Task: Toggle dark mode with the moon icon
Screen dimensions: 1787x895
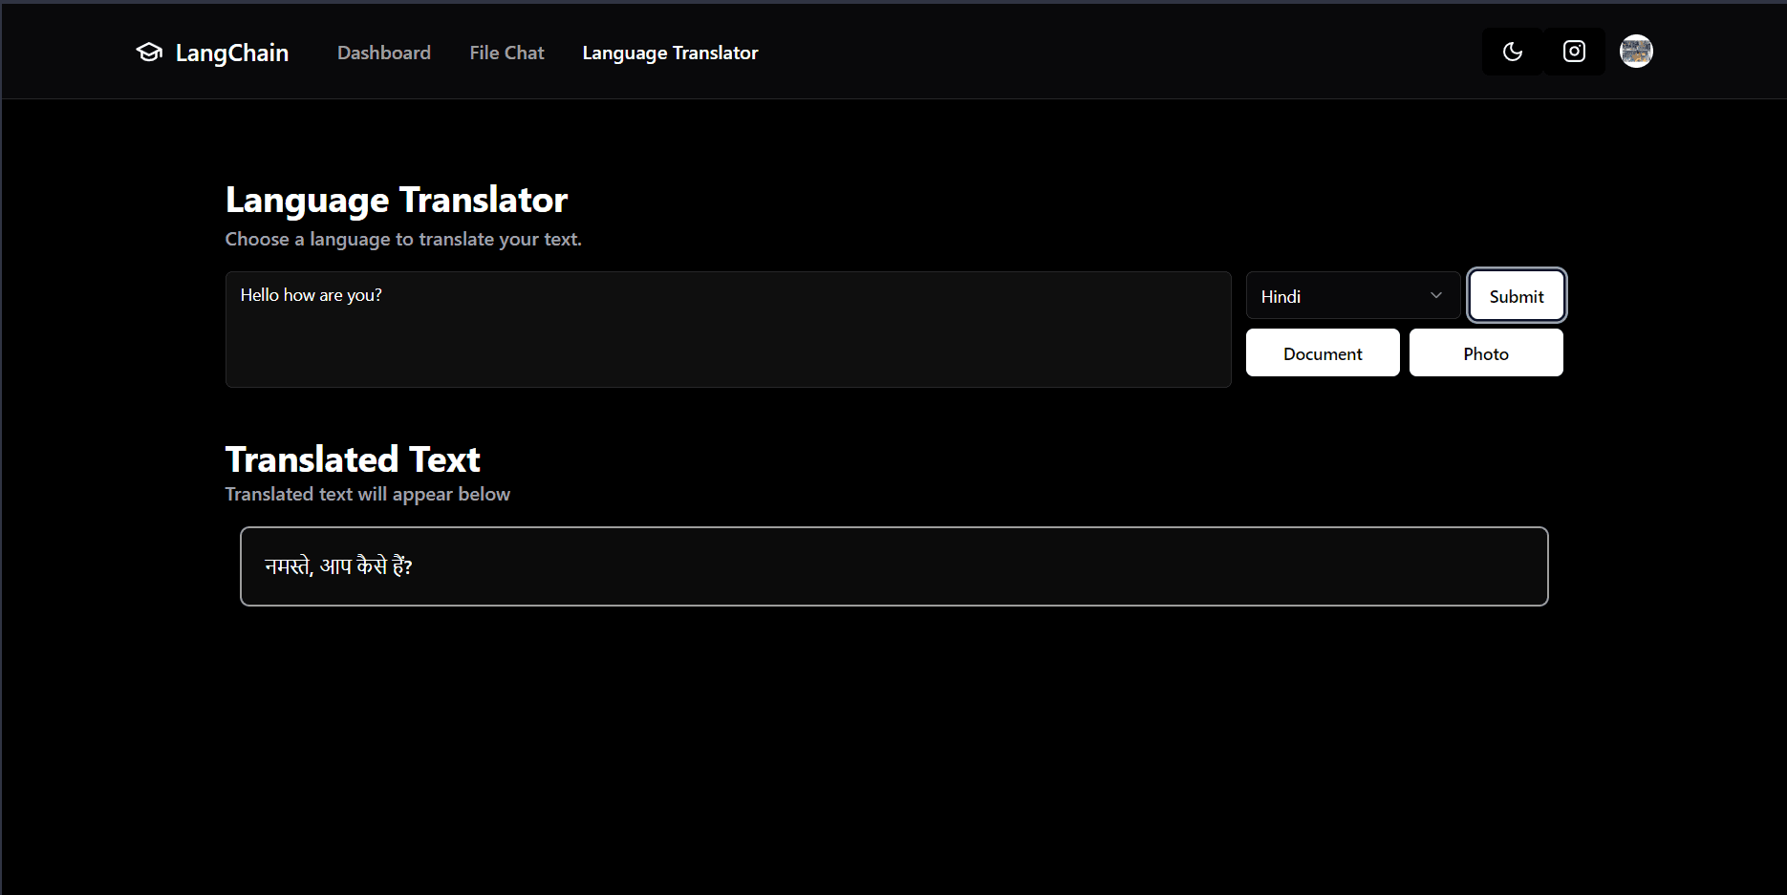Action: click(1512, 52)
